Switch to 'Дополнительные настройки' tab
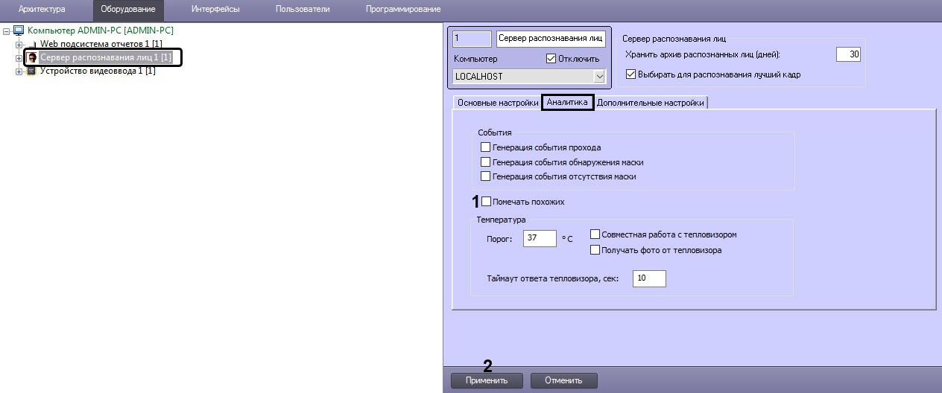Image resolution: width=942 pixels, height=393 pixels. [650, 103]
